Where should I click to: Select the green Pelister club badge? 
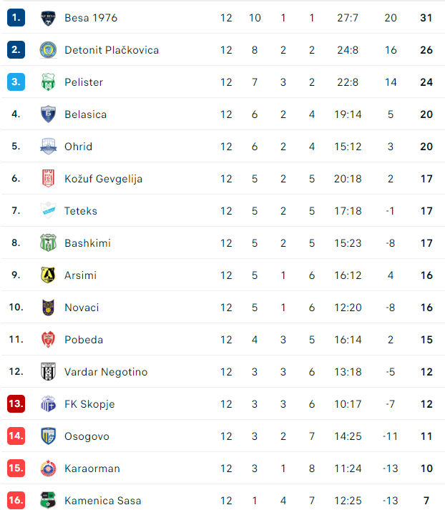[48, 82]
